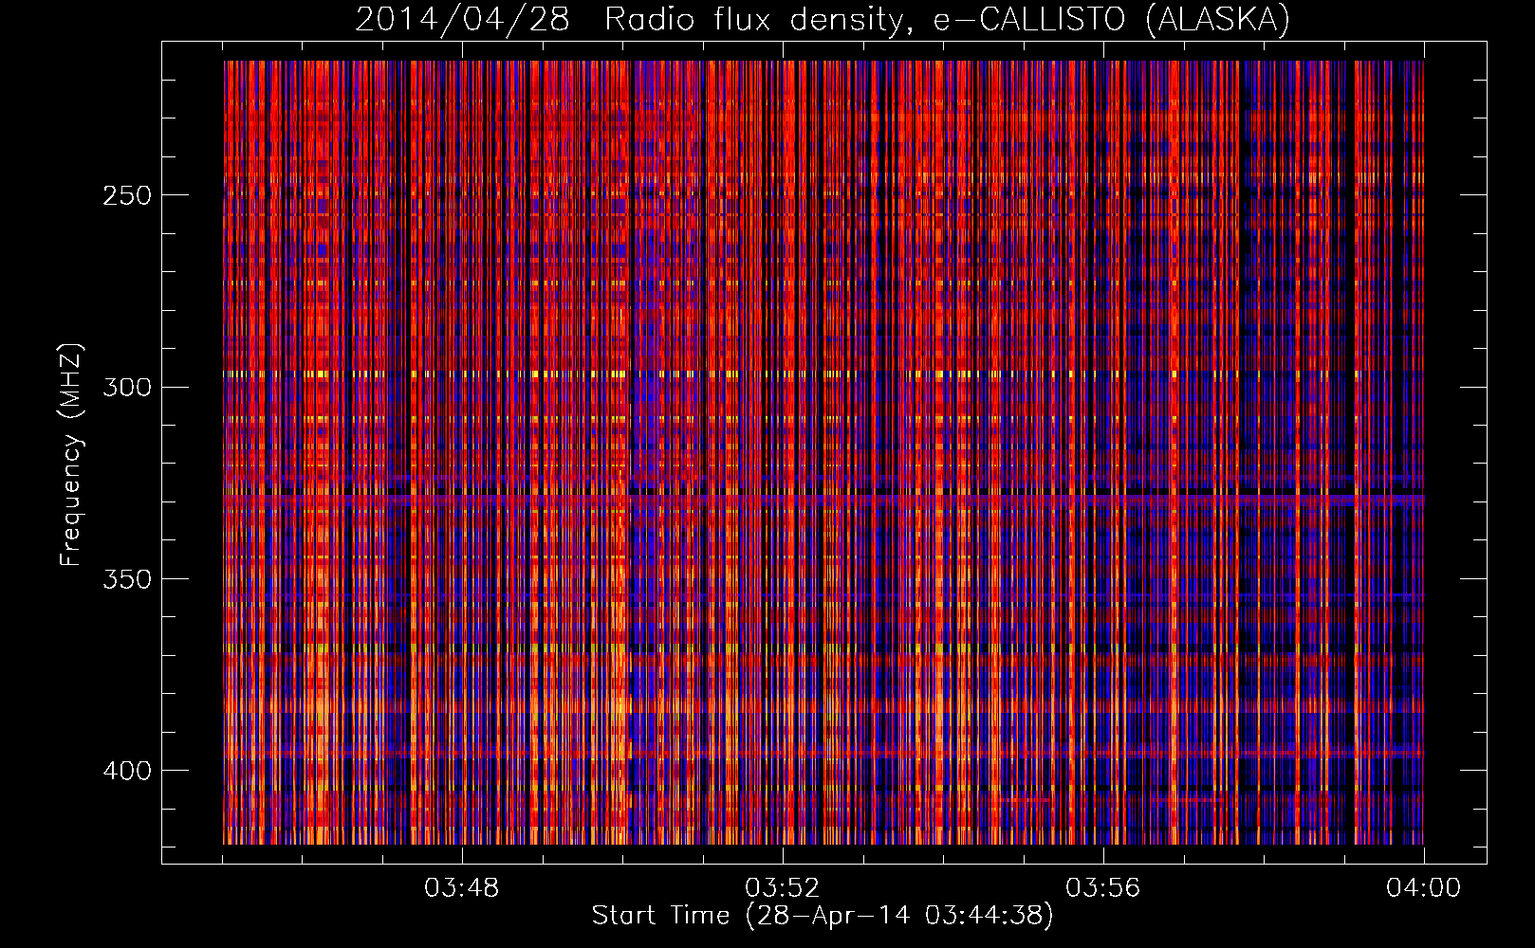
Task: Click the 03:56 time tick label
Action: [x=1103, y=888]
